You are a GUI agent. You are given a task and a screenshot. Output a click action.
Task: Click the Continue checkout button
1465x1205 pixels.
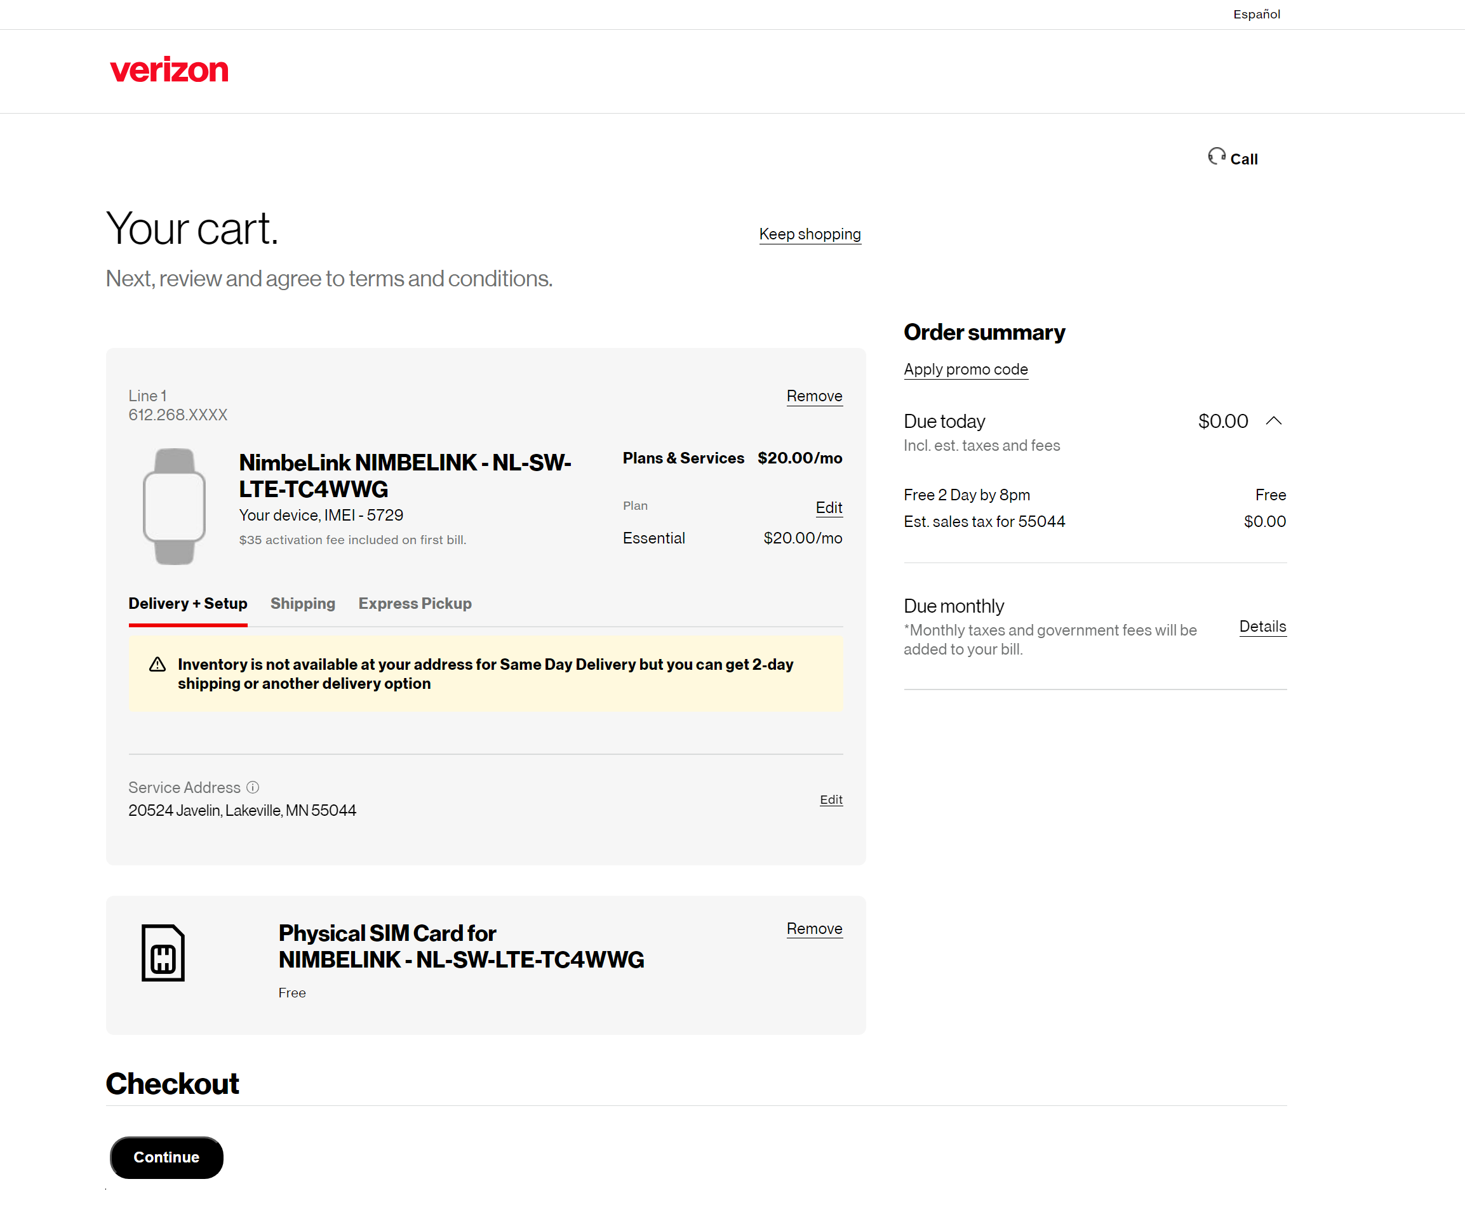tap(166, 1157)
